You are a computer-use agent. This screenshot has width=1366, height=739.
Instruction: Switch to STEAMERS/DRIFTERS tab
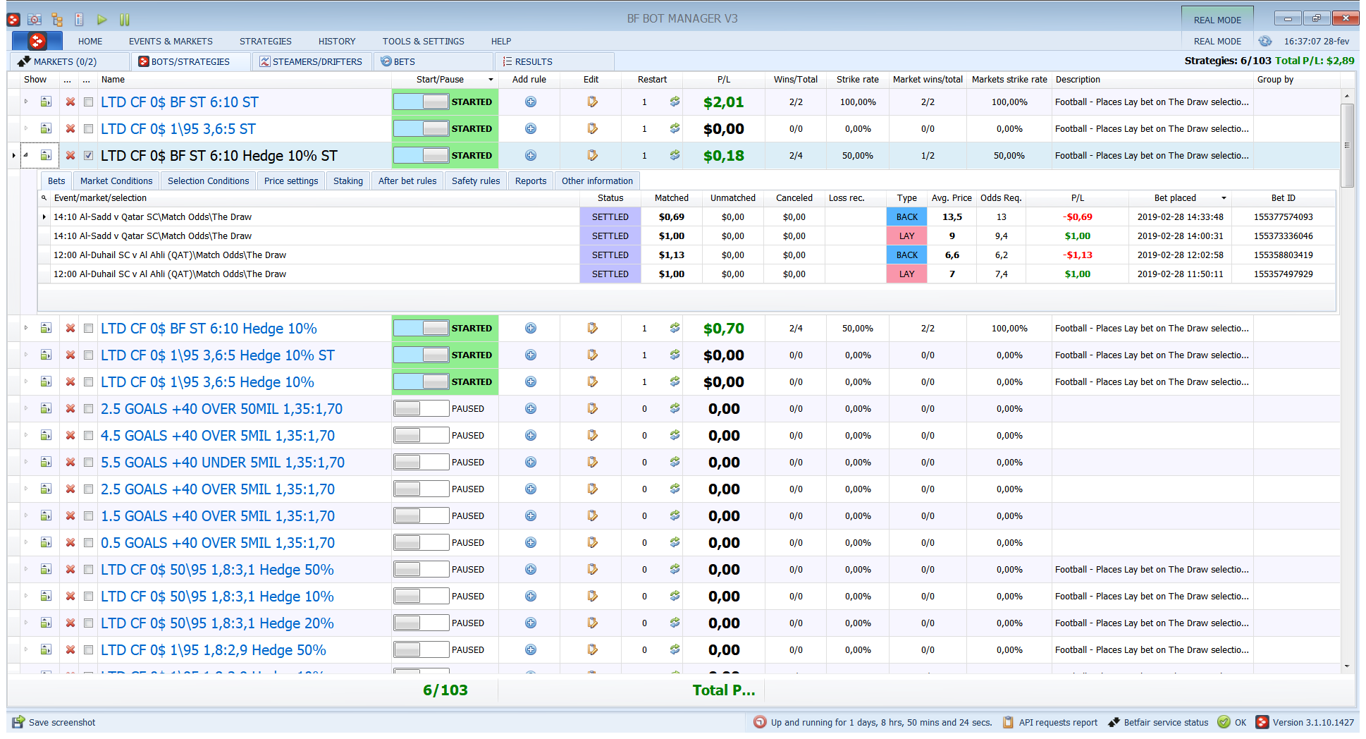tap(311, 61)
